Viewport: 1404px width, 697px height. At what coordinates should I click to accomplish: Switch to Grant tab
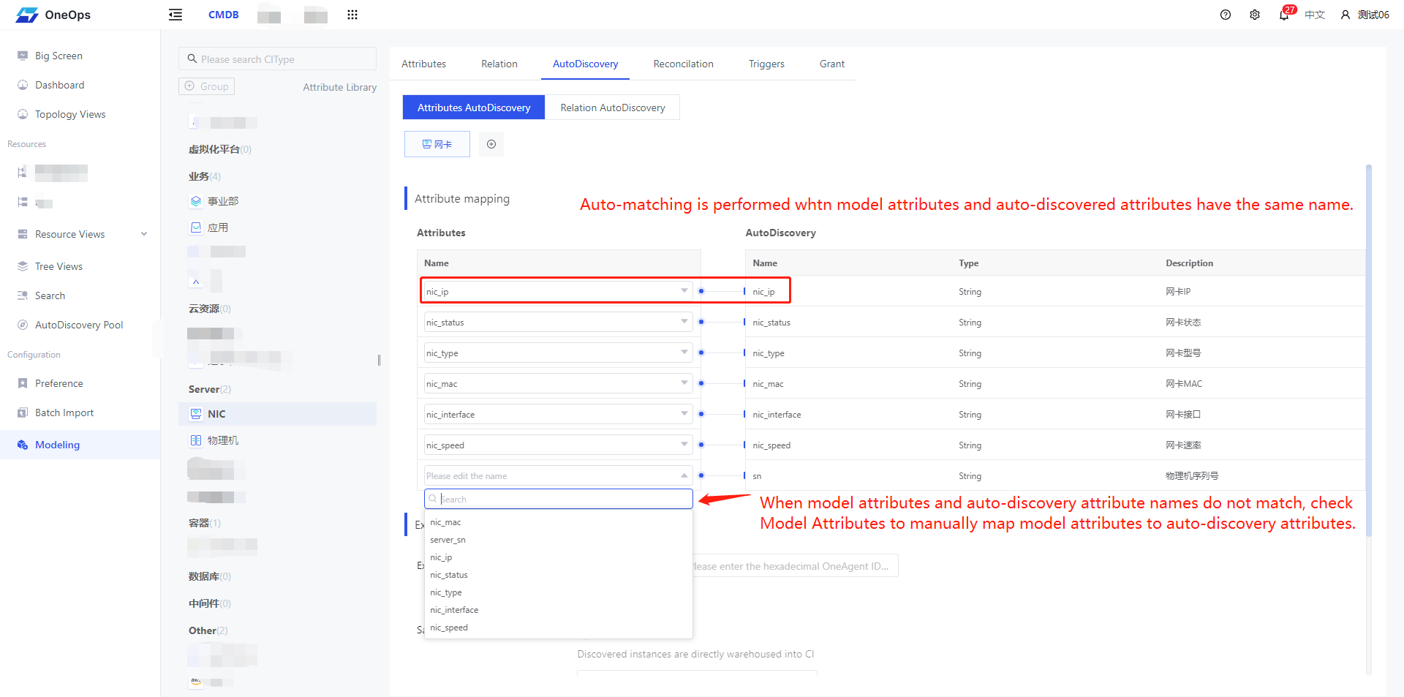tap(832, 64)
